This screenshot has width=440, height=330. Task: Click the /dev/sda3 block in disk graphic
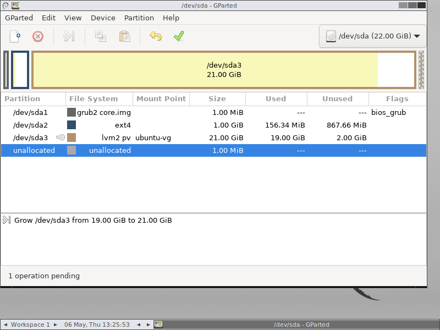(223, 69)
